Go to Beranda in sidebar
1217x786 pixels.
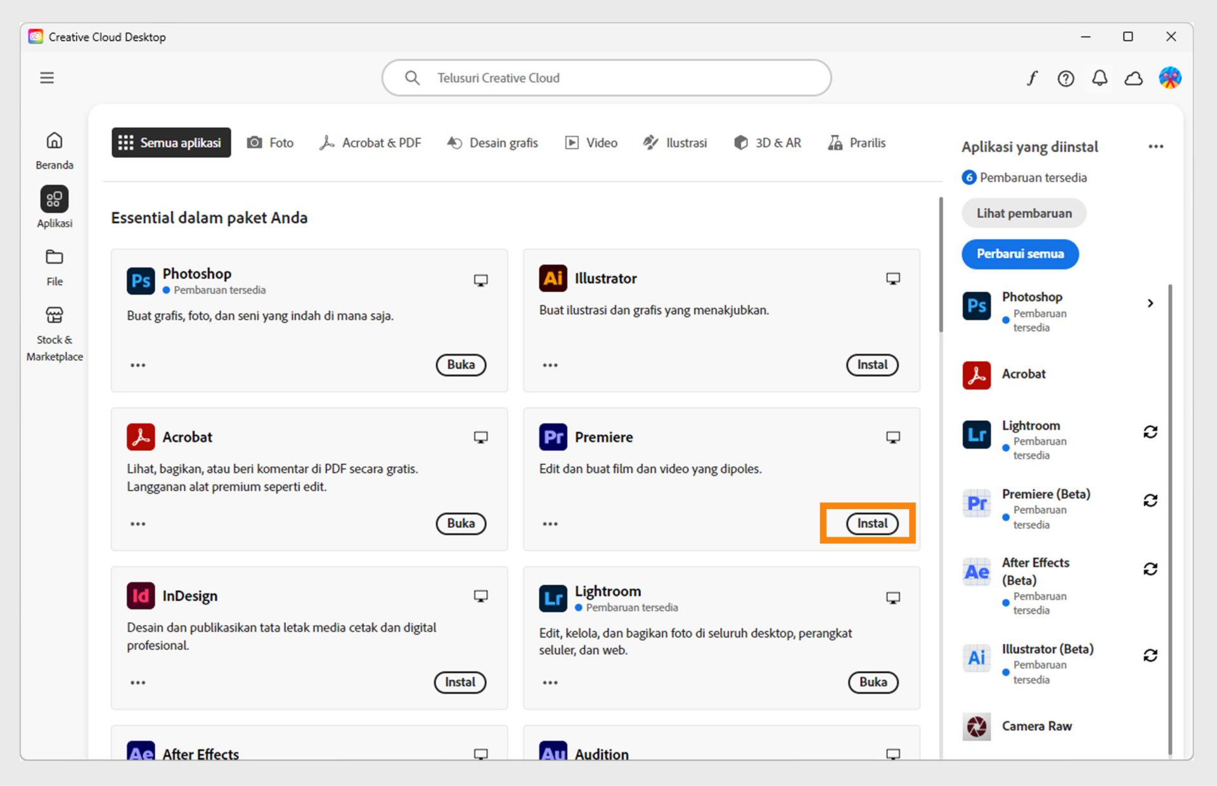pos(55,151)
